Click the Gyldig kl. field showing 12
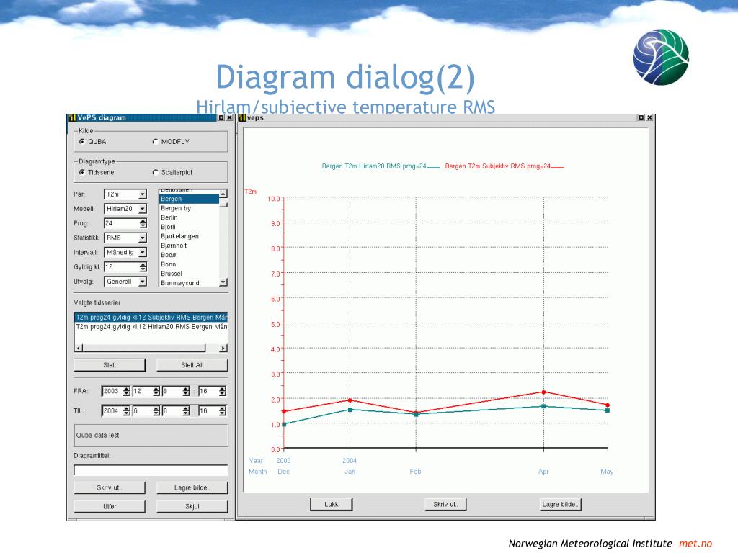Screen dimensions: 738x553 pyautogui.click(x=121, y=267)
